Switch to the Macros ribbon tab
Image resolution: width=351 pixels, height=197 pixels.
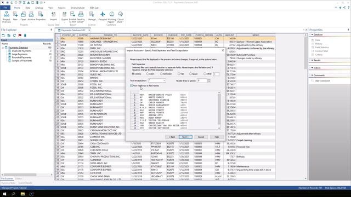[x=62, y=8]
